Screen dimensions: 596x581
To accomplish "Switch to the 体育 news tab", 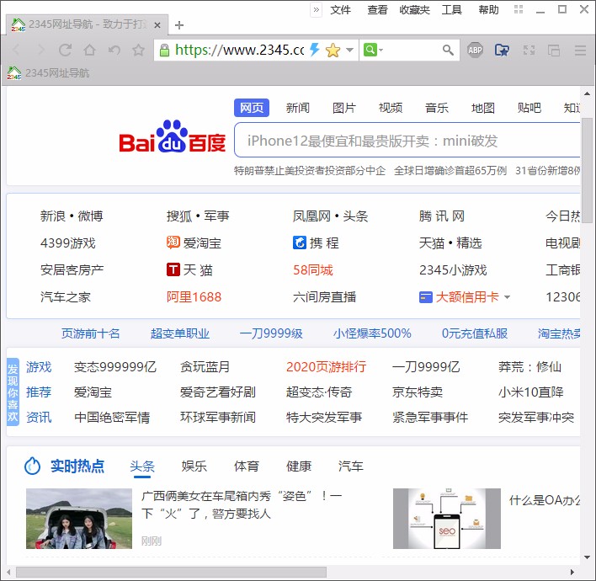I will point(247,466).
